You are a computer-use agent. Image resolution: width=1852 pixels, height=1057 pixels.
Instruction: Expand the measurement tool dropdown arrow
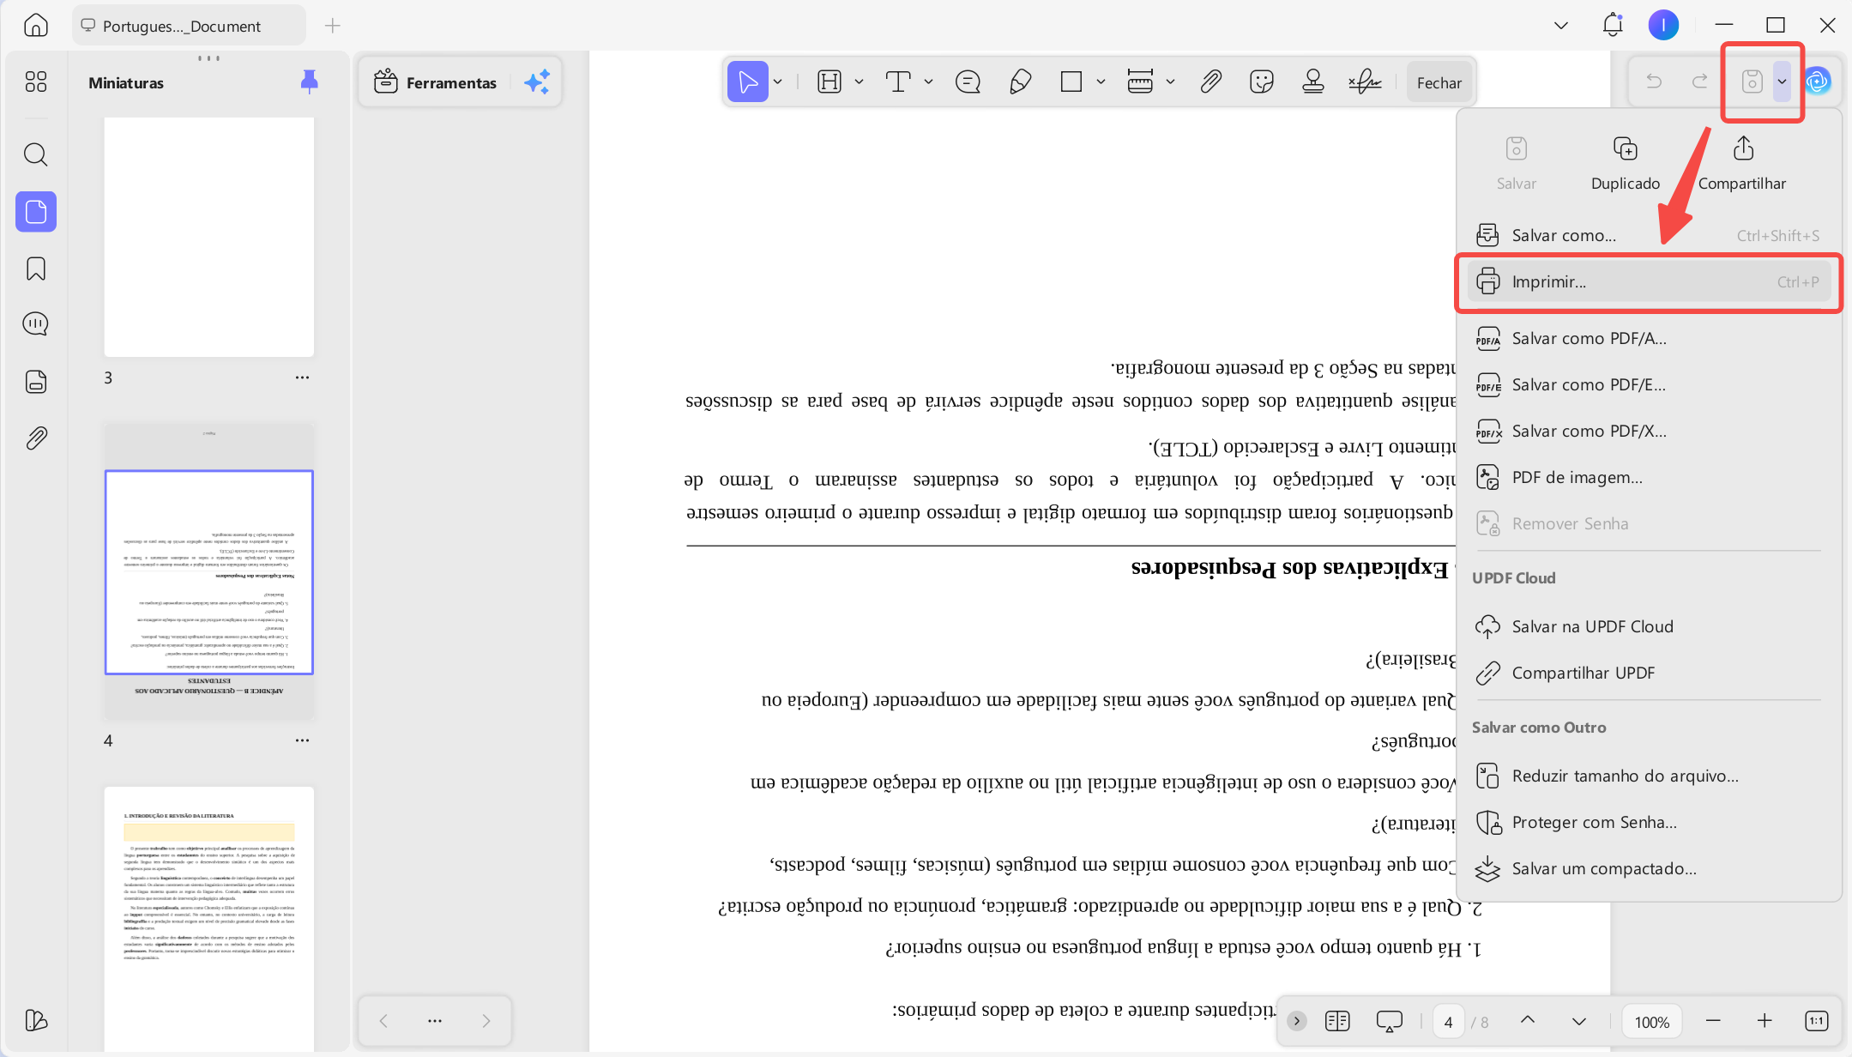coord(1170,82)
